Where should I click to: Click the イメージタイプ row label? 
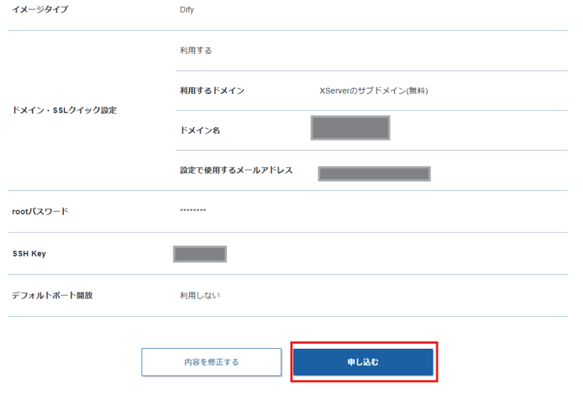40,10
